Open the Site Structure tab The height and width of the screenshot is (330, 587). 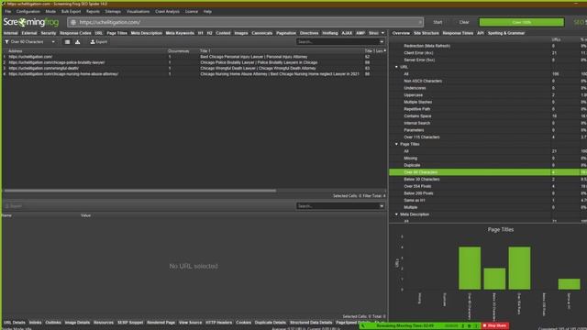point(426,33)
